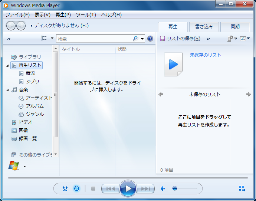256x201 pixels.
Task: Select ジャンル under music
Action: tap(31, 114)
